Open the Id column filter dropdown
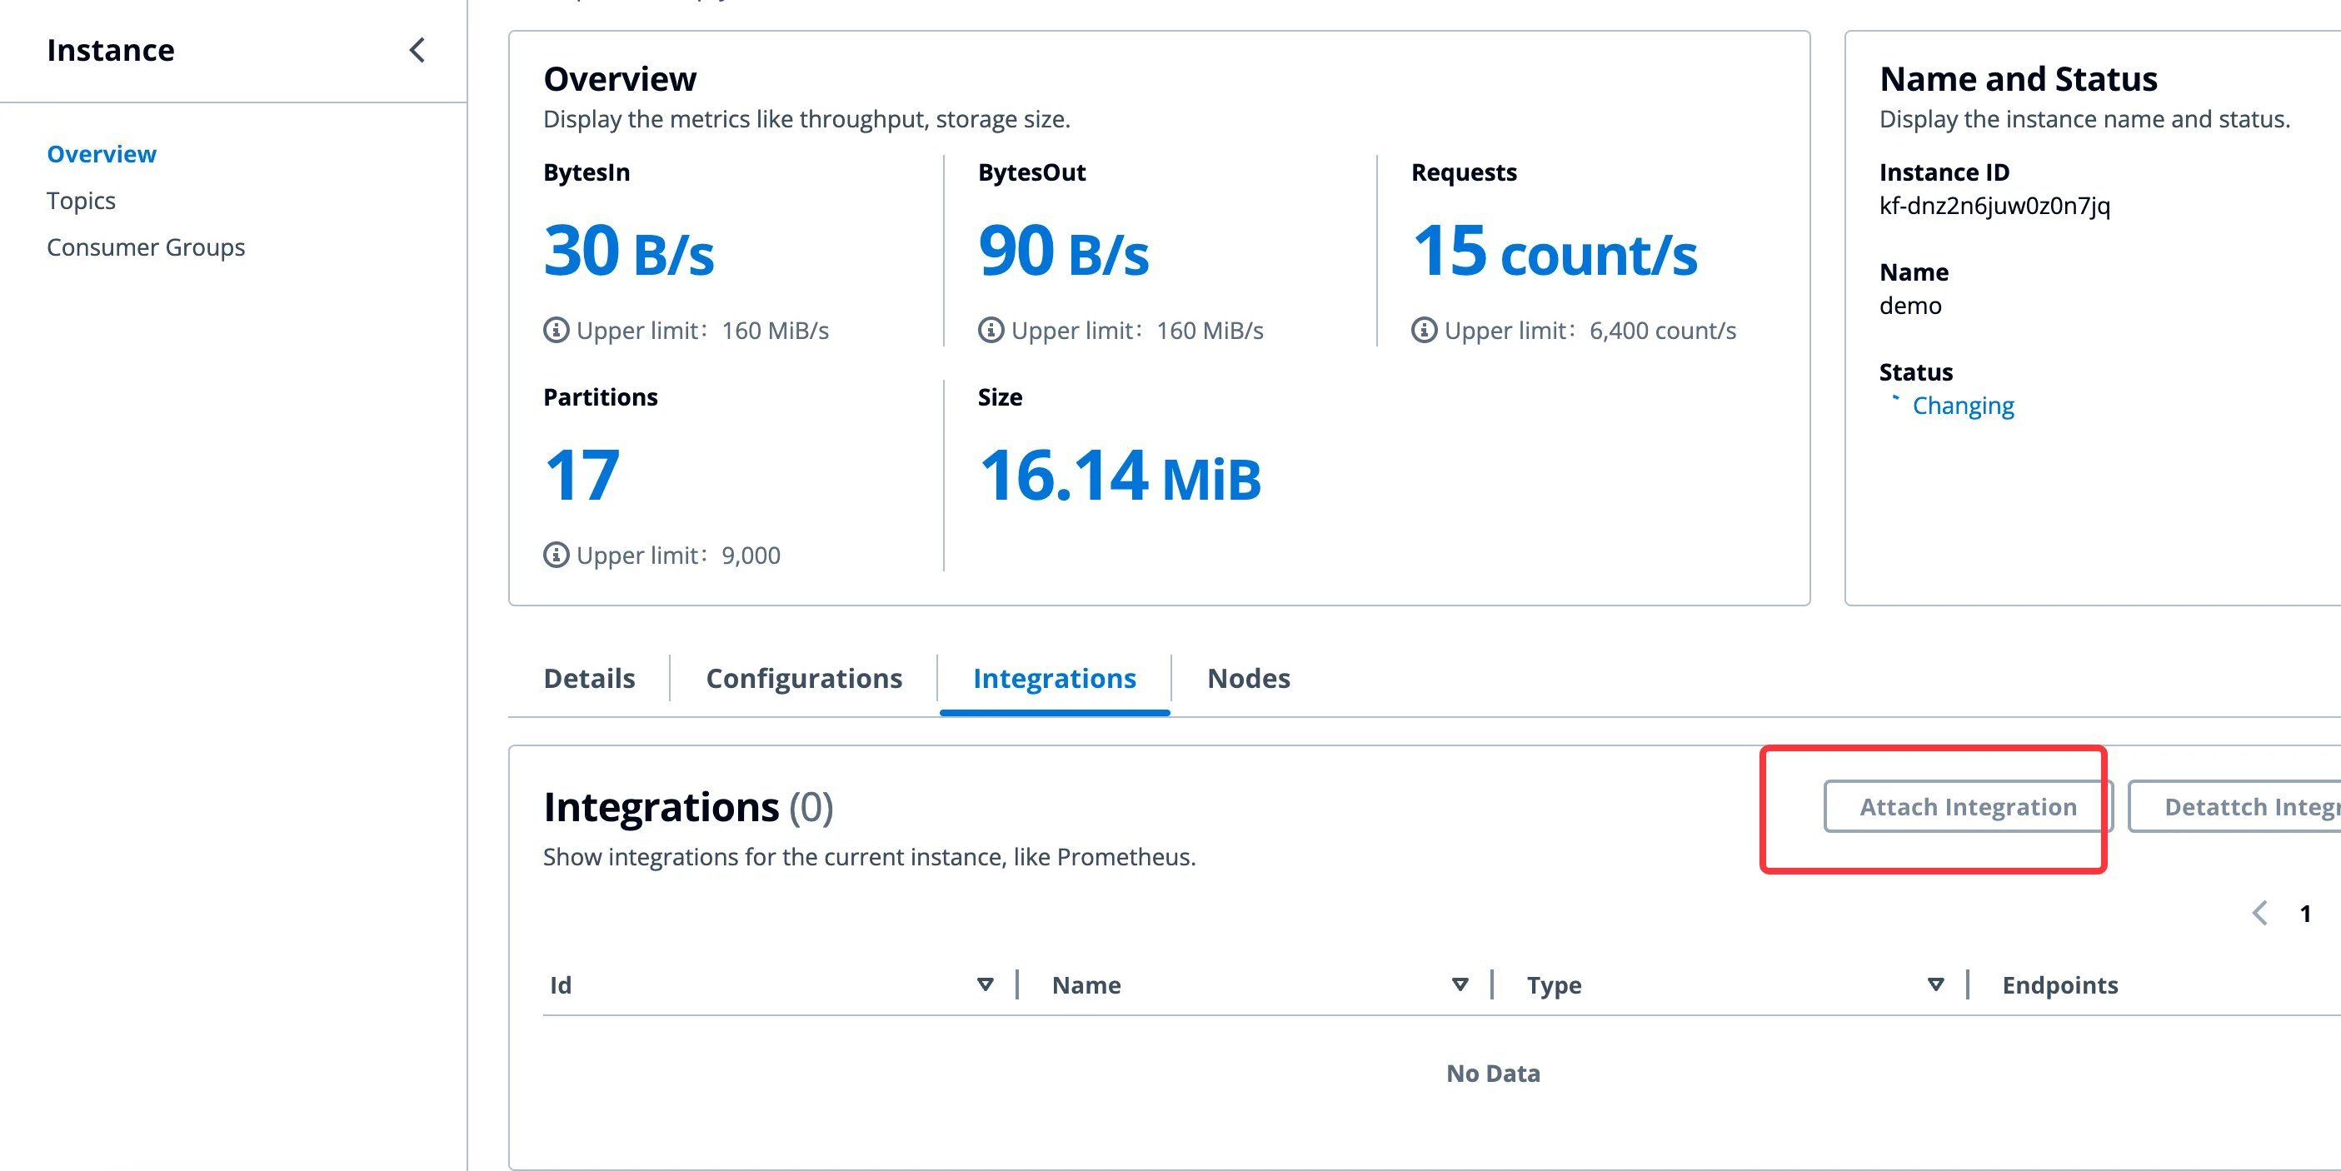Viewport: 2341px width, 1171px height. click(x=985, y=984)
